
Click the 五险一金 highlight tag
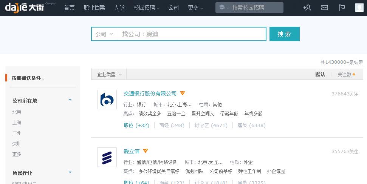(x=176, y=114)
